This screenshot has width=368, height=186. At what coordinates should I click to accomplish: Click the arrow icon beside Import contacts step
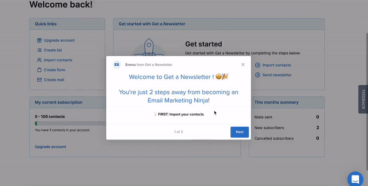[x=258, y=65]
